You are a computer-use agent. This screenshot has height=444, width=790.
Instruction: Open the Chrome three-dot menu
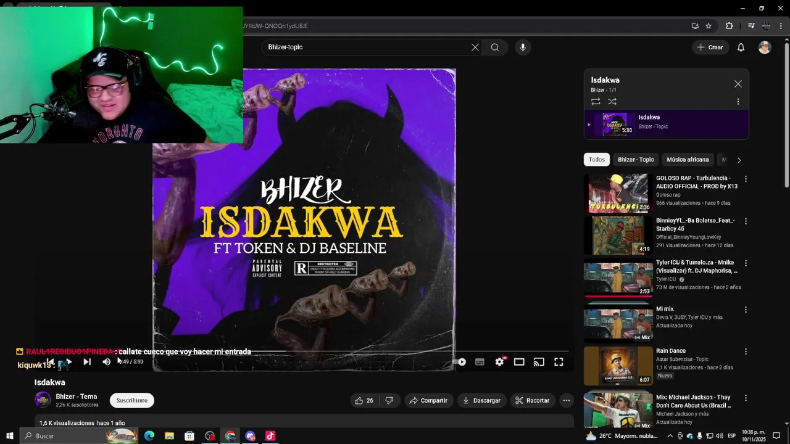pos(781,26)
